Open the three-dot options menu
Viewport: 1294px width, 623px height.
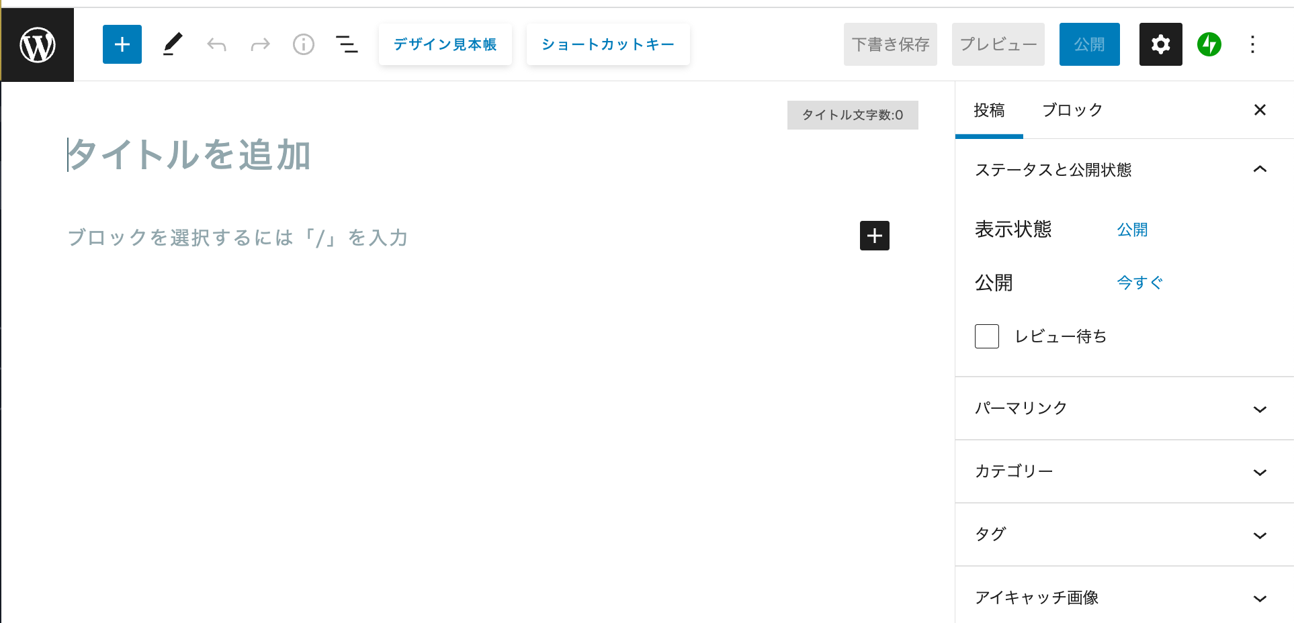tap(1252, 45)
